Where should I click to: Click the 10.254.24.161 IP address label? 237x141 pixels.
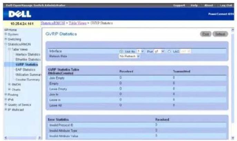pos(22,24)
